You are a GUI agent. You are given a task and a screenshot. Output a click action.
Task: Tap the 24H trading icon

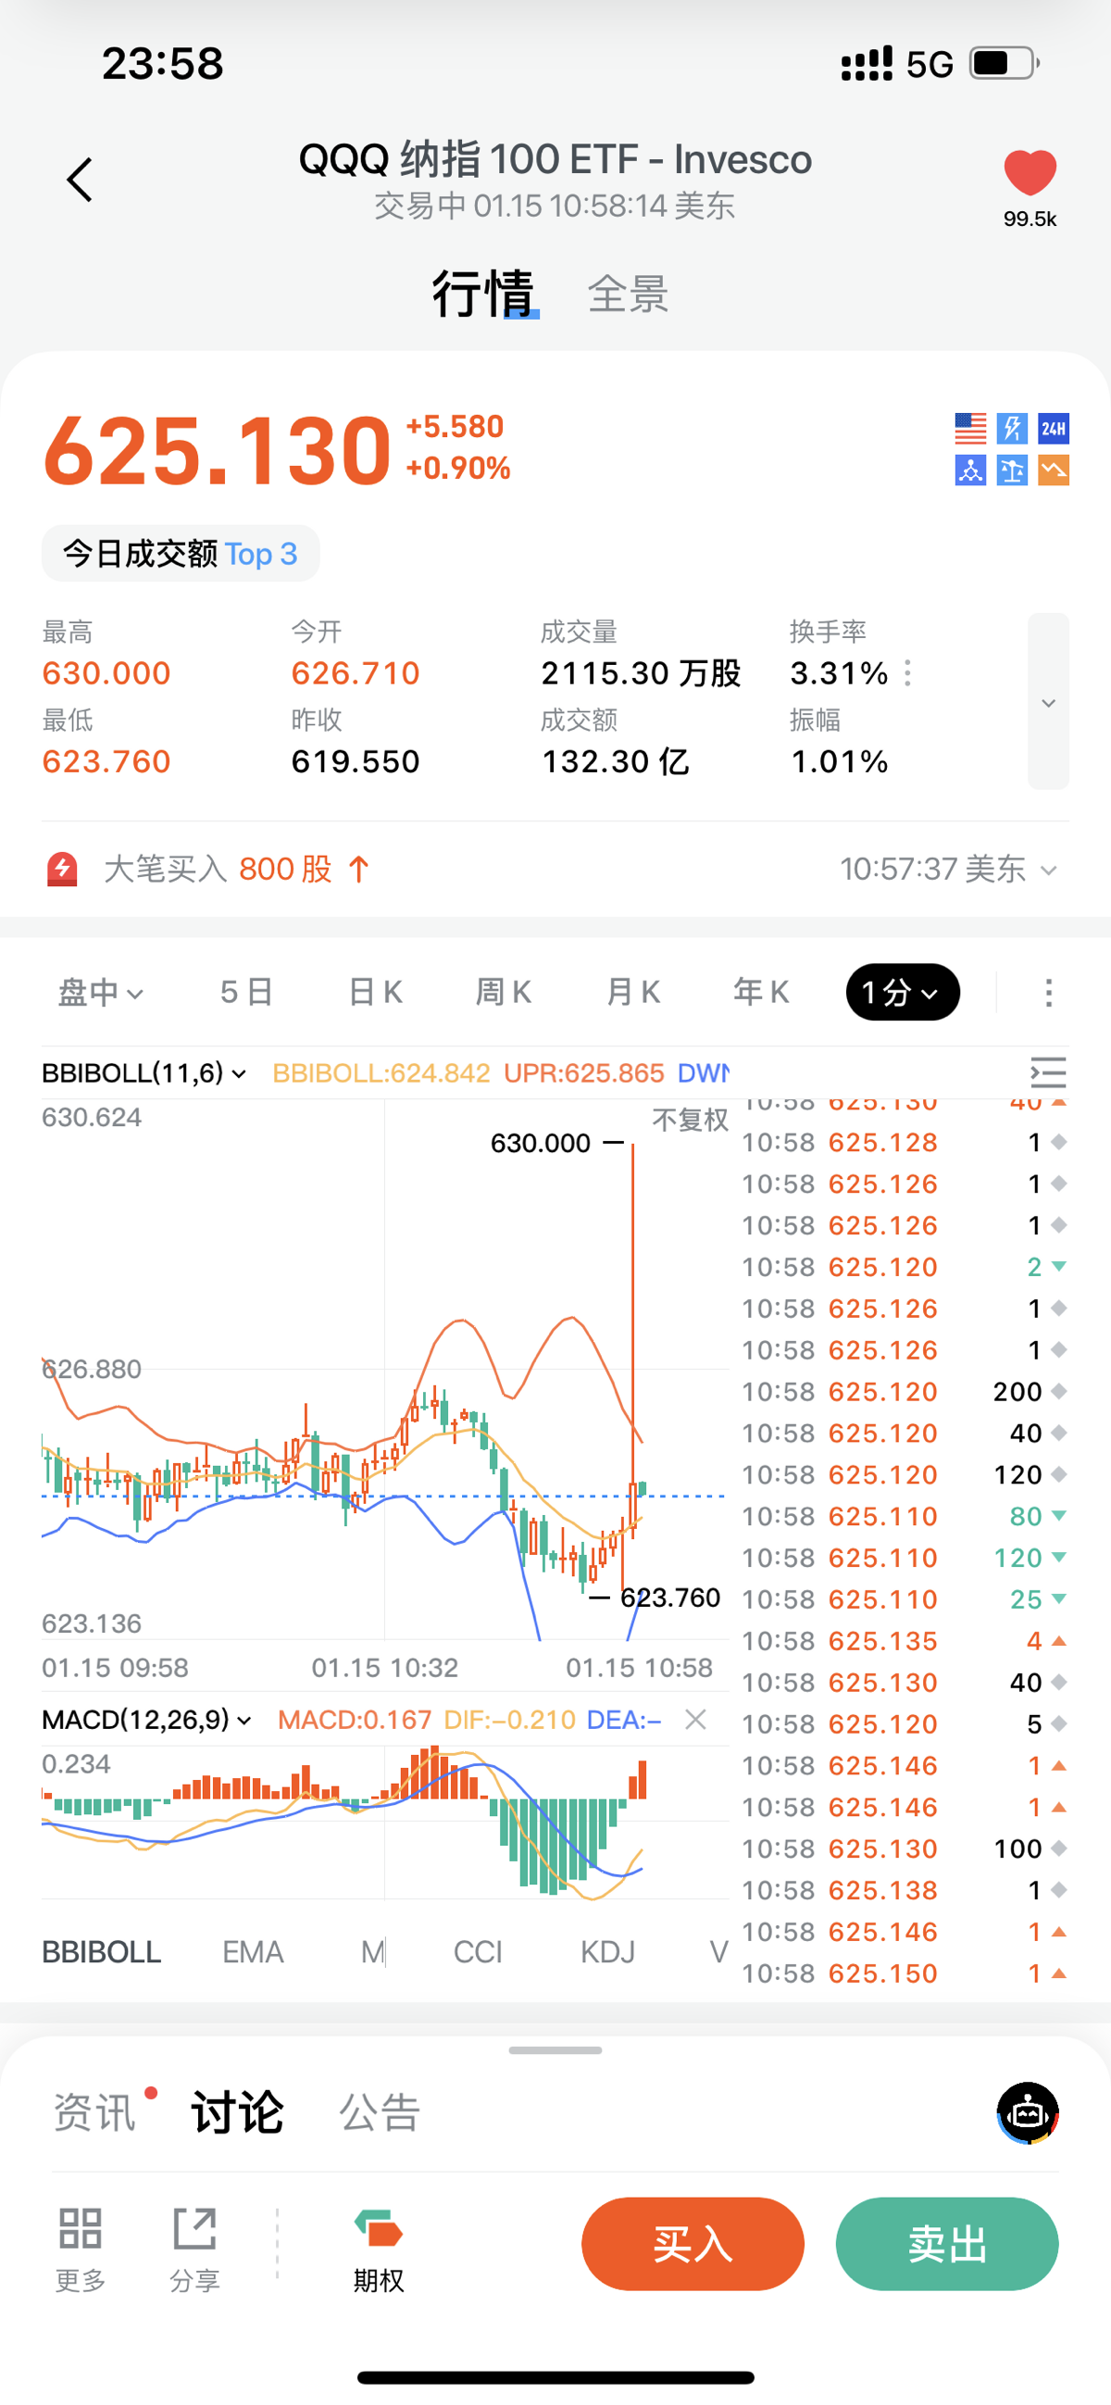point(1053,429)
